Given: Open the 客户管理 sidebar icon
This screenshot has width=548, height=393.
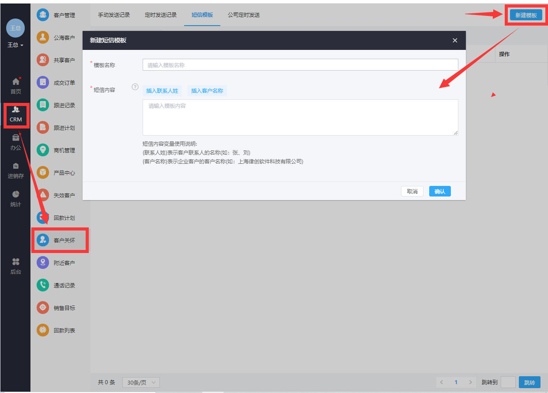Looking at the screenshot, I should point(43,15).
